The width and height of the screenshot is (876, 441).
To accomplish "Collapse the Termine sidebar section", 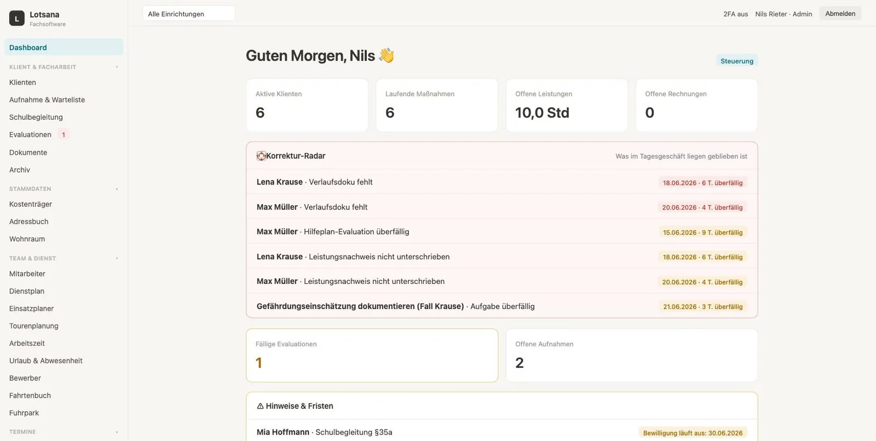I will [x=117, y=432].
